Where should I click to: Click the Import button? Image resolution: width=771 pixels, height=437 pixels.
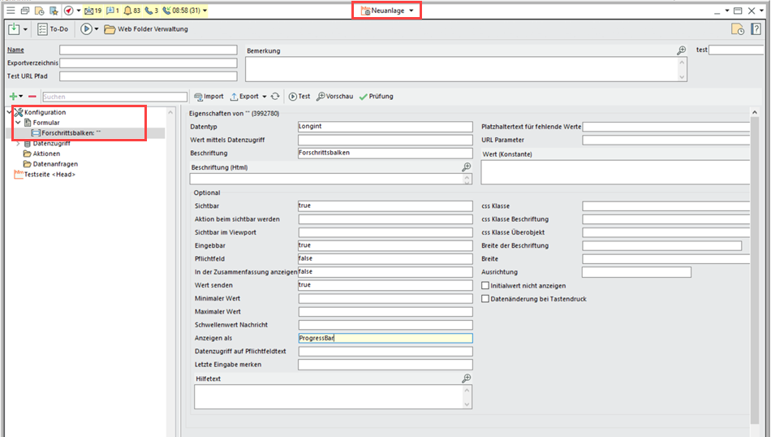pos(209,96)
